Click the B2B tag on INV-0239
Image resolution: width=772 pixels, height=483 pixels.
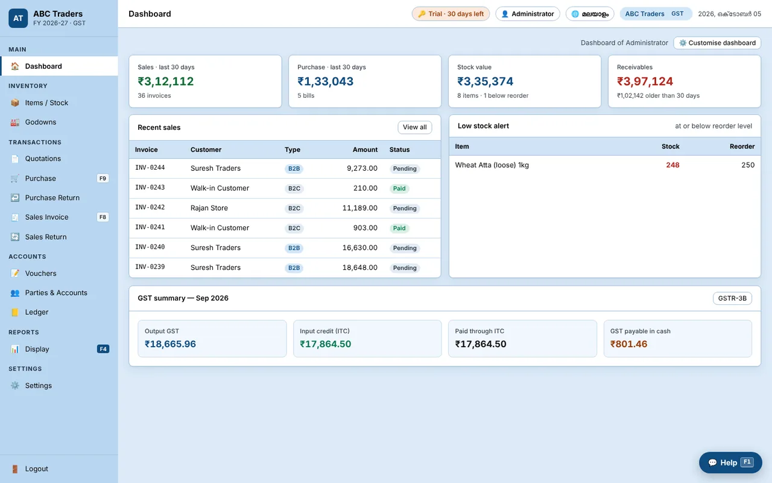click(294, 268)
